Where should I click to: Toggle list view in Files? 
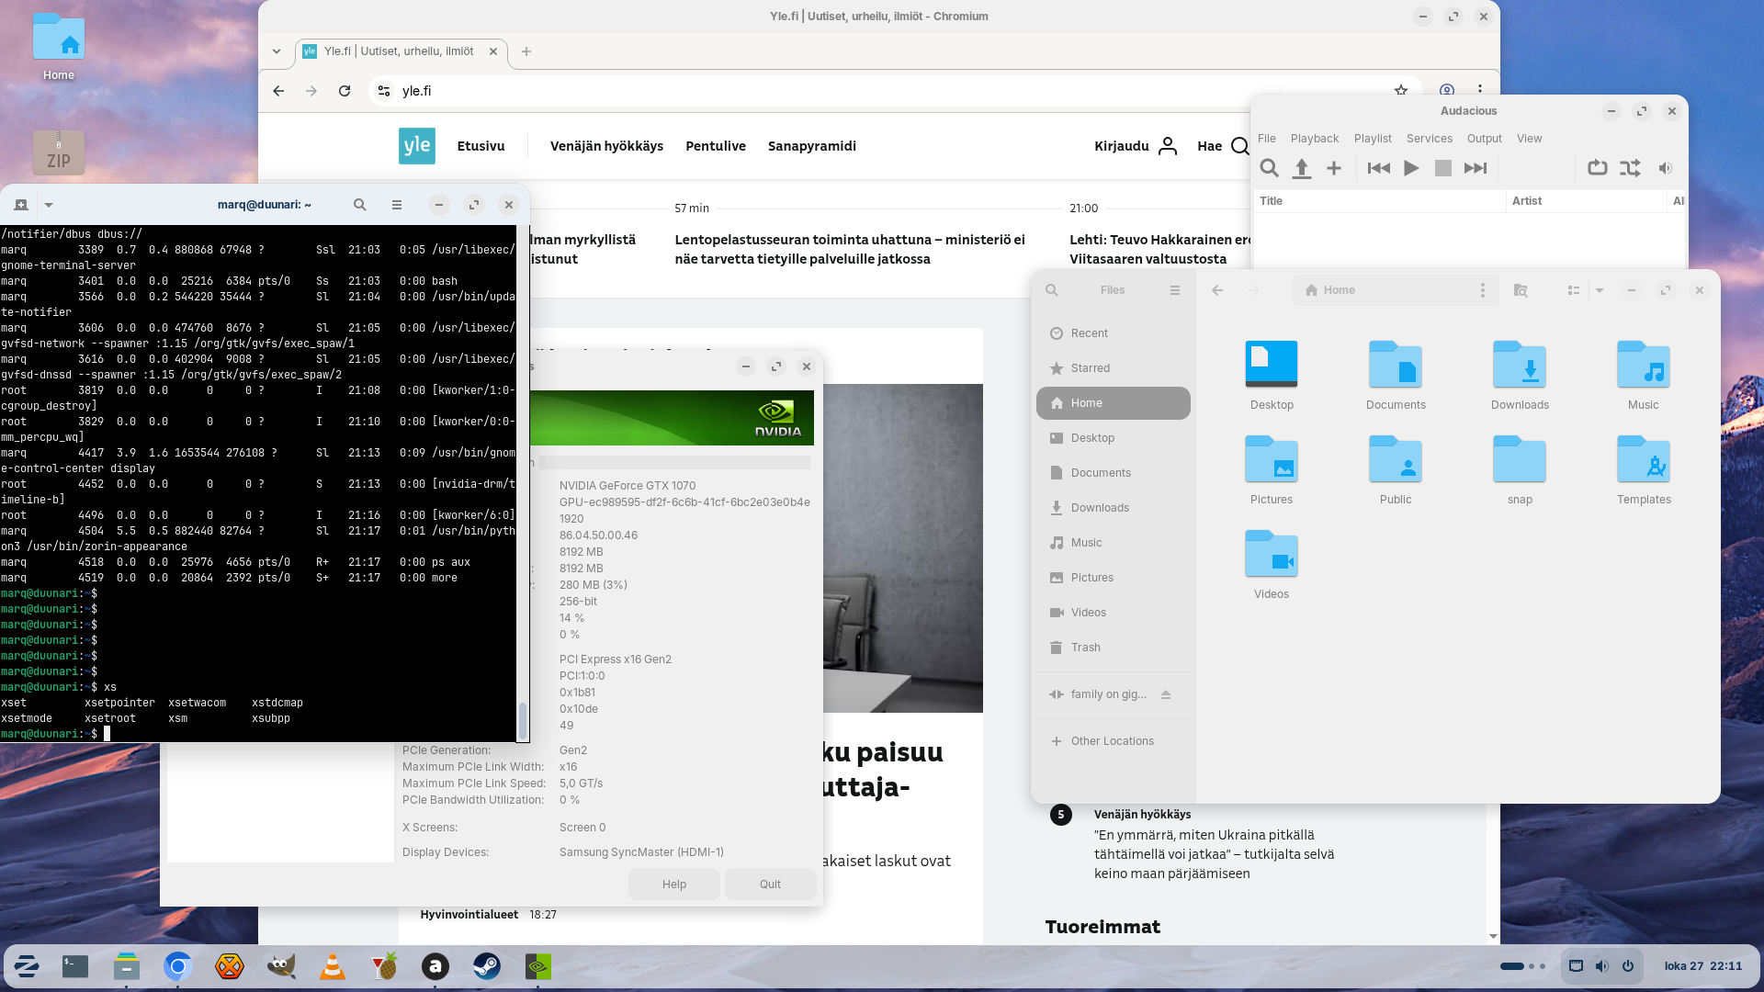coord(1573,290)
